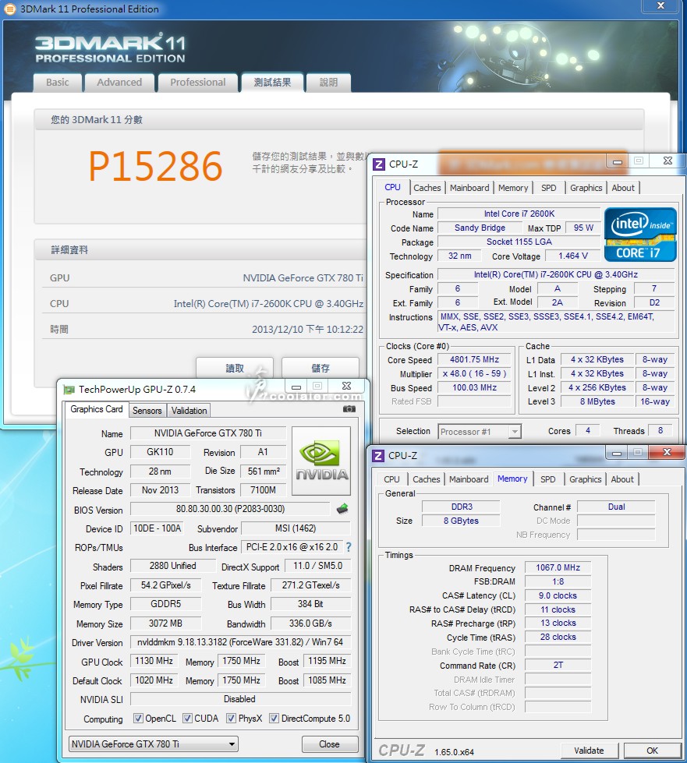Toggle the DirectCompute 5.0 checkbox

coord(274,719)
